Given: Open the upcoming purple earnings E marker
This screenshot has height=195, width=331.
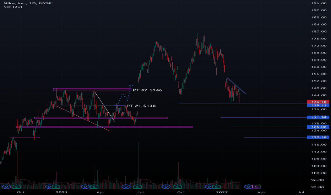Looking at the screenshot, I should pos(256,187).
